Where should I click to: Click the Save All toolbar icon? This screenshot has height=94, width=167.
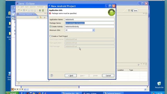tap(32, 10)
